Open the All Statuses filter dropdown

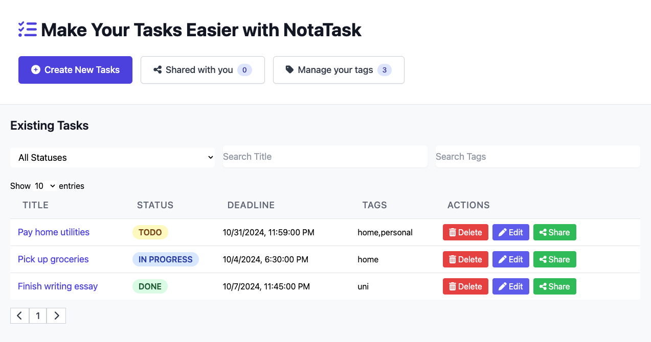point(113,157)
